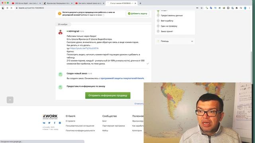The width and height of the screenshot is (255, 143).
Task: Open the youtu.be link in the message
Action: tap(84, 48)
